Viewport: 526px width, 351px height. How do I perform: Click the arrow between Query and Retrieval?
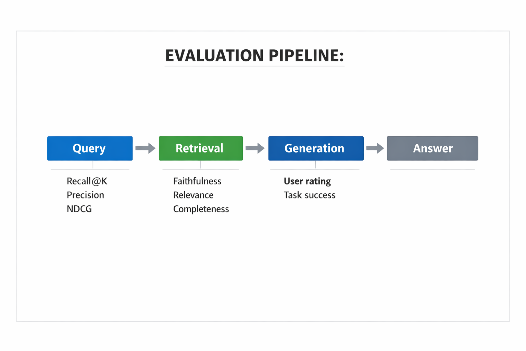pyautogui.click(x=145, y=148)
